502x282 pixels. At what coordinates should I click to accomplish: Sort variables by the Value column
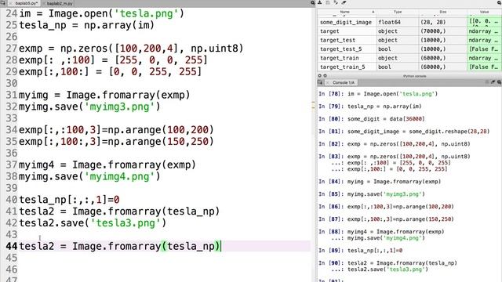click(484, 12)
